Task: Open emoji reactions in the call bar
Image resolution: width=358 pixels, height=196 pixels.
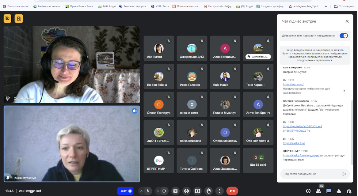Action: (187, 191)
